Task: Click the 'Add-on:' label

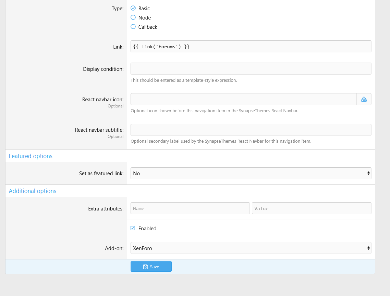Action: pyautogui.click(x=114, y=248)
